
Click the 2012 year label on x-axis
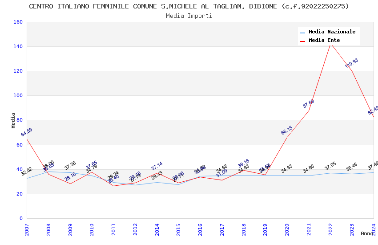135,229
